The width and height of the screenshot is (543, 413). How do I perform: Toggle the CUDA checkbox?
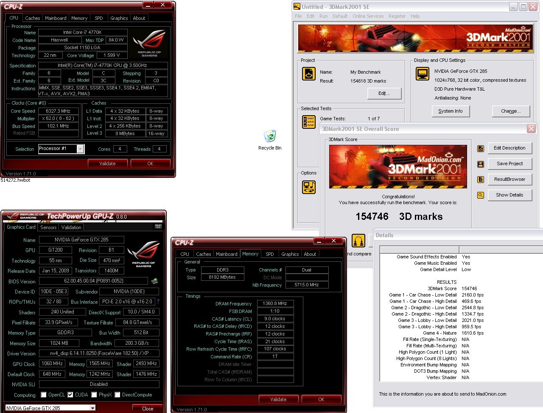click(70, 395)
